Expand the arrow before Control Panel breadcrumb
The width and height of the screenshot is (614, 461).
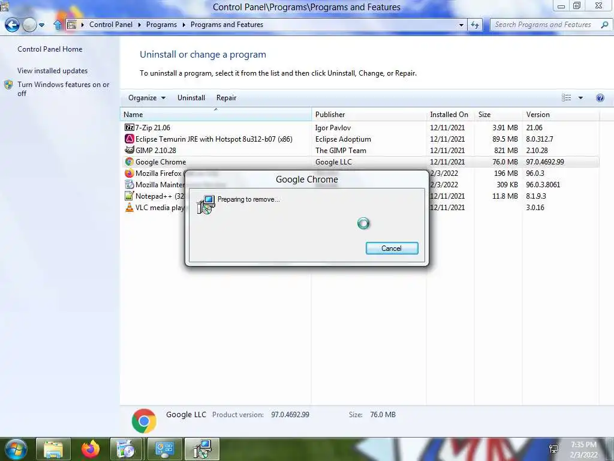pyautogui.click(x=83, y=25)
